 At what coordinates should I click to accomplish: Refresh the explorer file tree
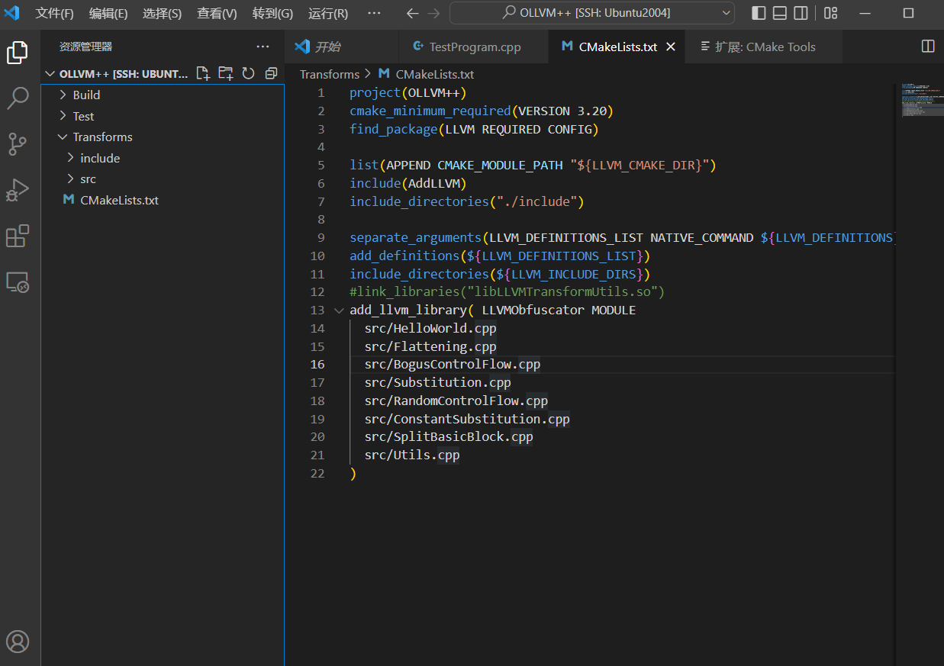(x=248, y=73)
